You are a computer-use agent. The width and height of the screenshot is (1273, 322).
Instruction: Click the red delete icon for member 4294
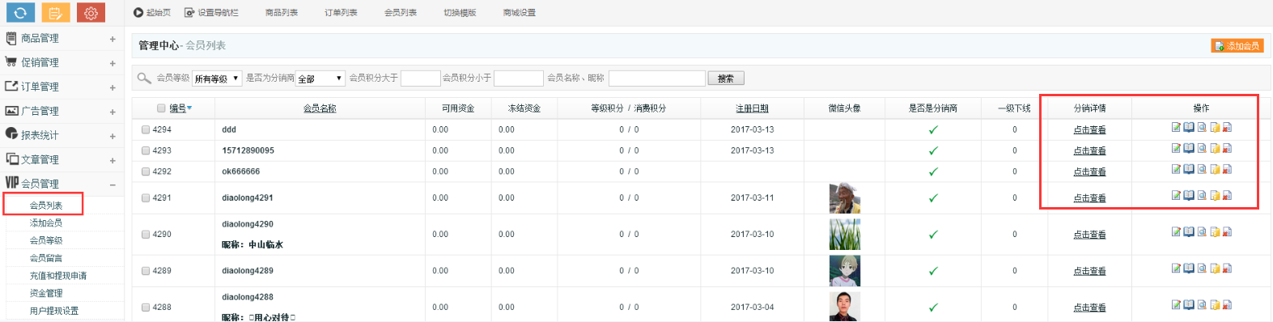[x=1227, y=127]
